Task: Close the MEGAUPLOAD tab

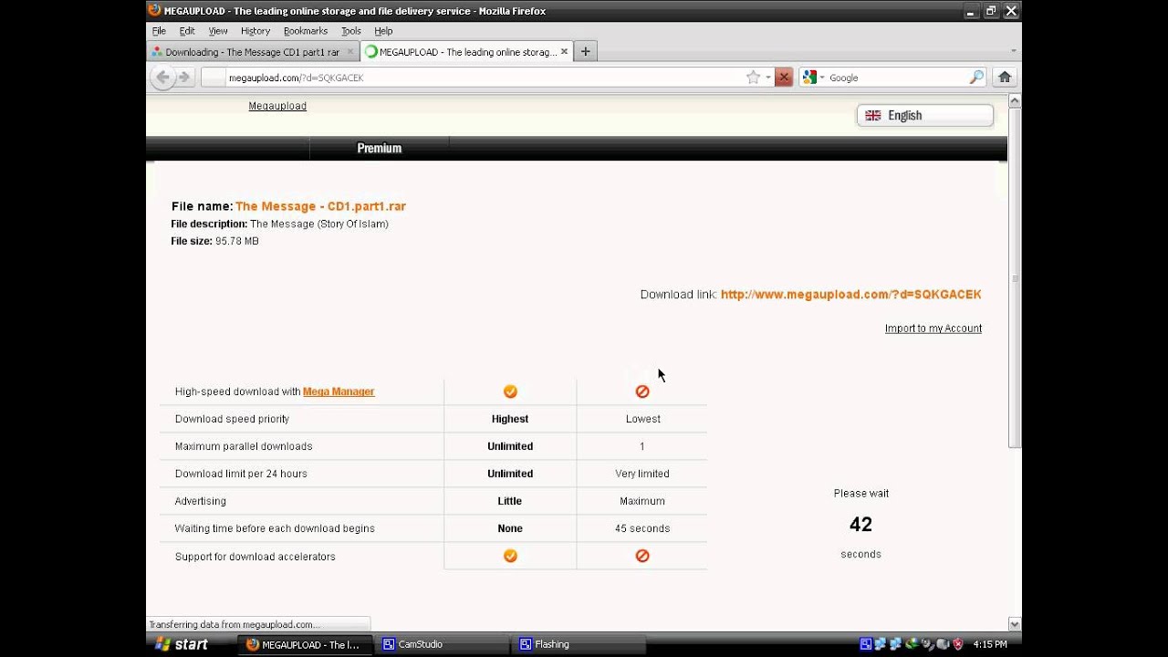Action: 565,52
